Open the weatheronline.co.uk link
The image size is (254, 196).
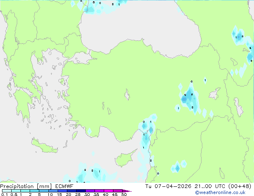(x=220, y=192)
